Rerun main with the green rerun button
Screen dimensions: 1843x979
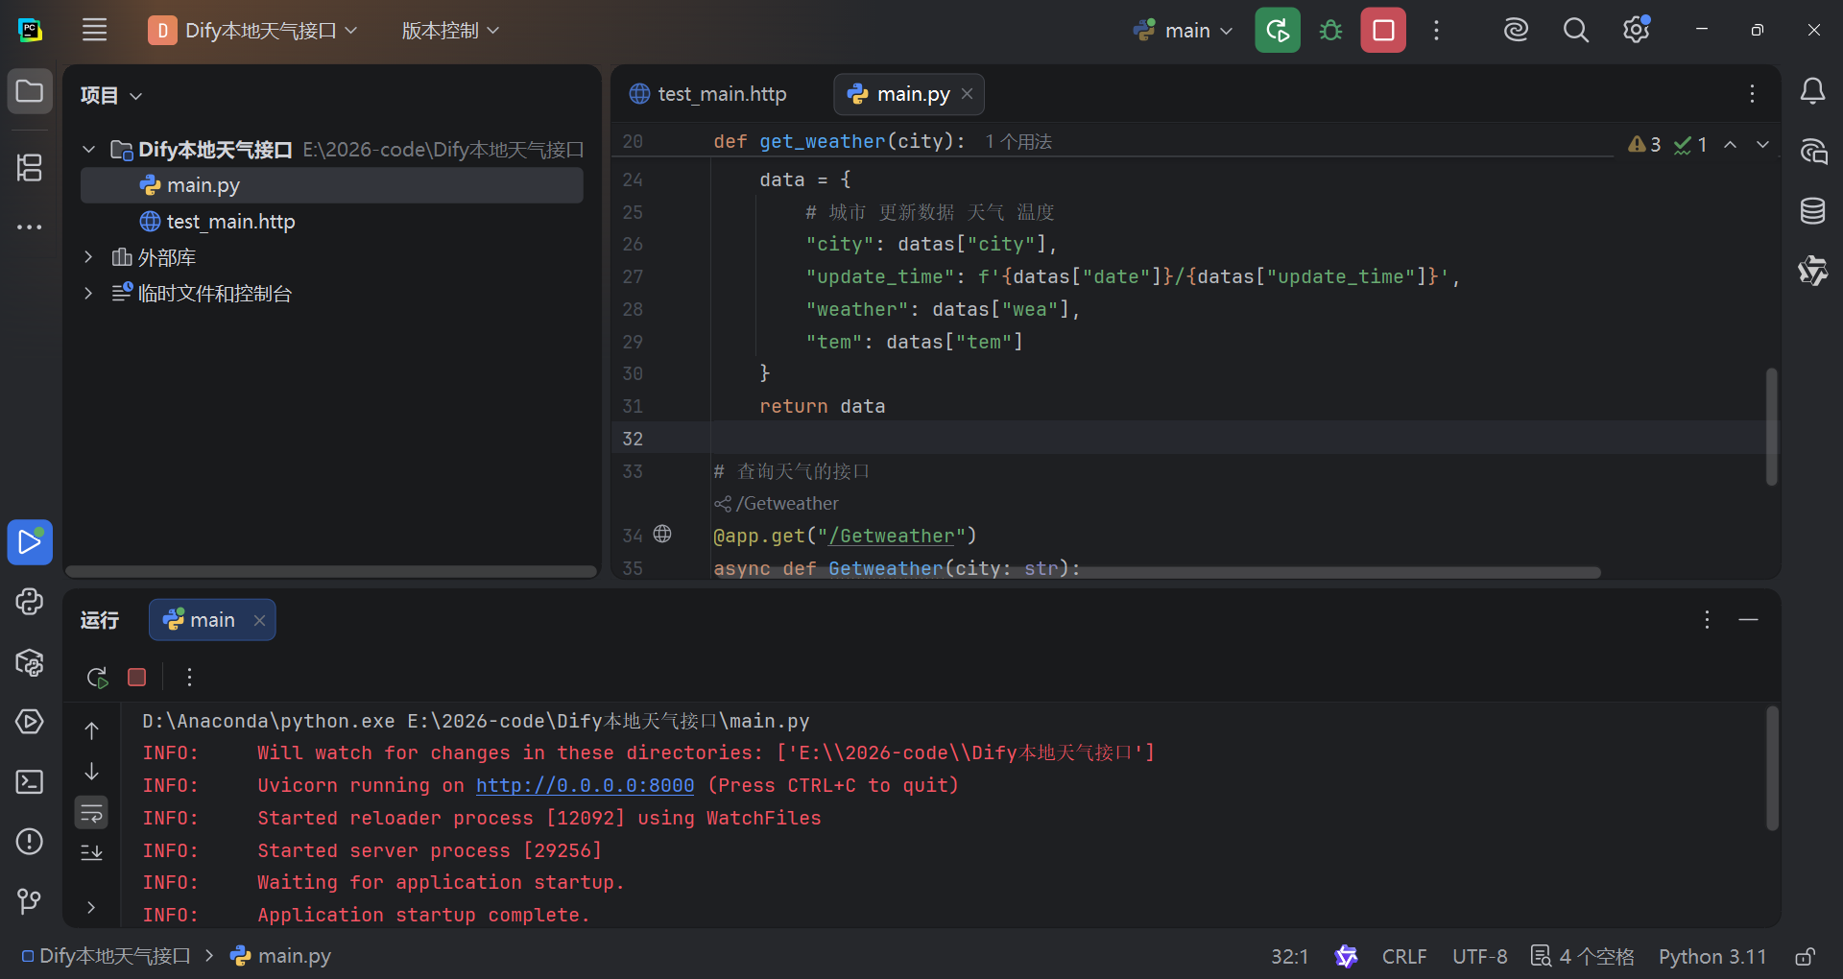point(1278,30)
